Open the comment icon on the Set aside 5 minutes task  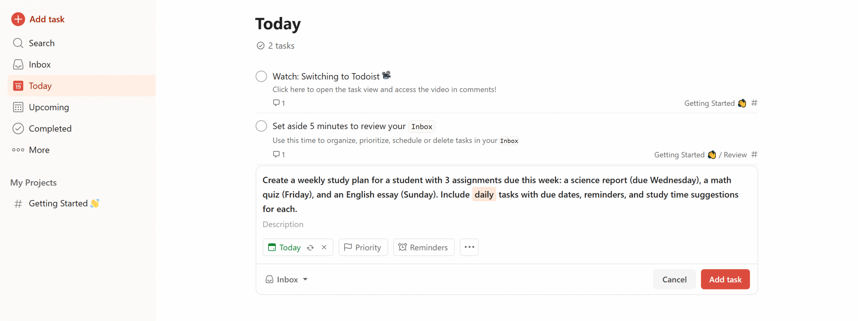[279, 154]
